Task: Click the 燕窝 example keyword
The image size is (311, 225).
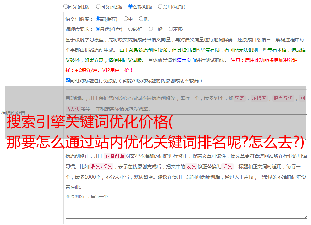Action: 240,98
